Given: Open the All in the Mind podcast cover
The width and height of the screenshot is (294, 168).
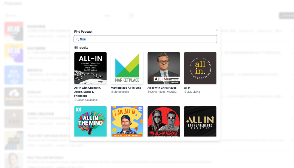Looking at the screenshot, I should 90,121.
